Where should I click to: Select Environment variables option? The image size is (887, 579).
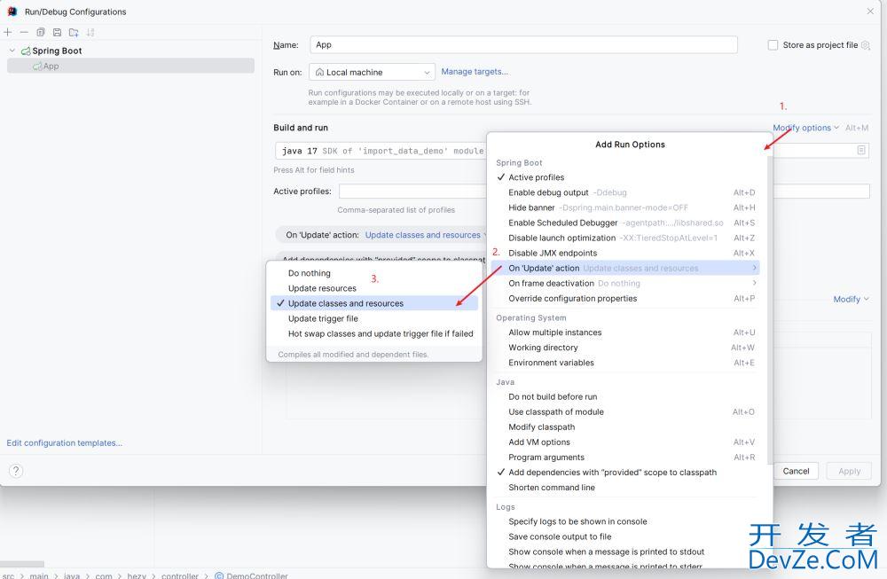[625, 363]
